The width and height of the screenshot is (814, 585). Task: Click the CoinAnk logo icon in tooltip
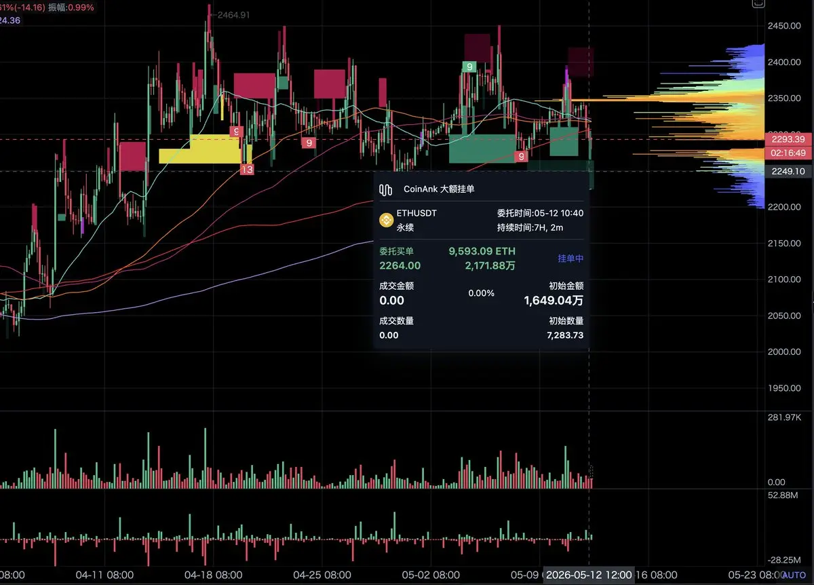tap(387, 189)
